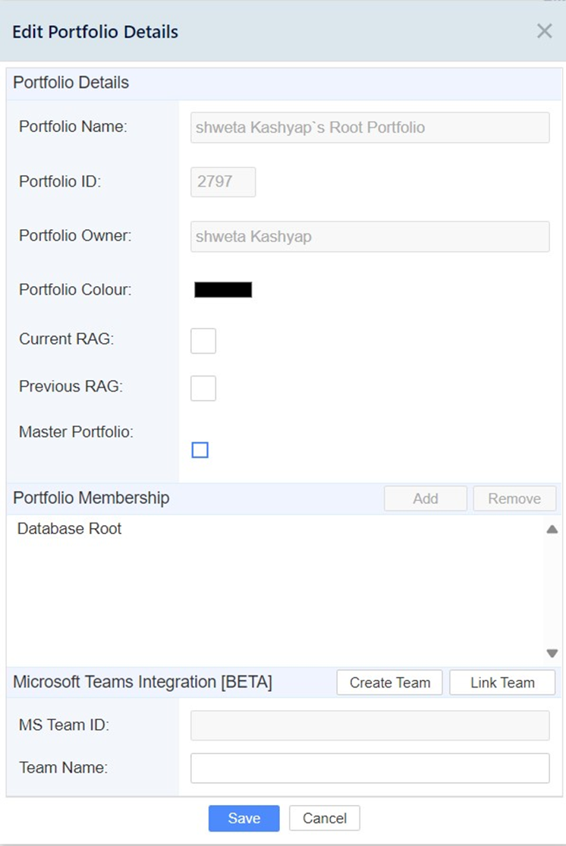
Task: Tick the Master Portfolio checkbox
Action: click(x=200, y=450)
